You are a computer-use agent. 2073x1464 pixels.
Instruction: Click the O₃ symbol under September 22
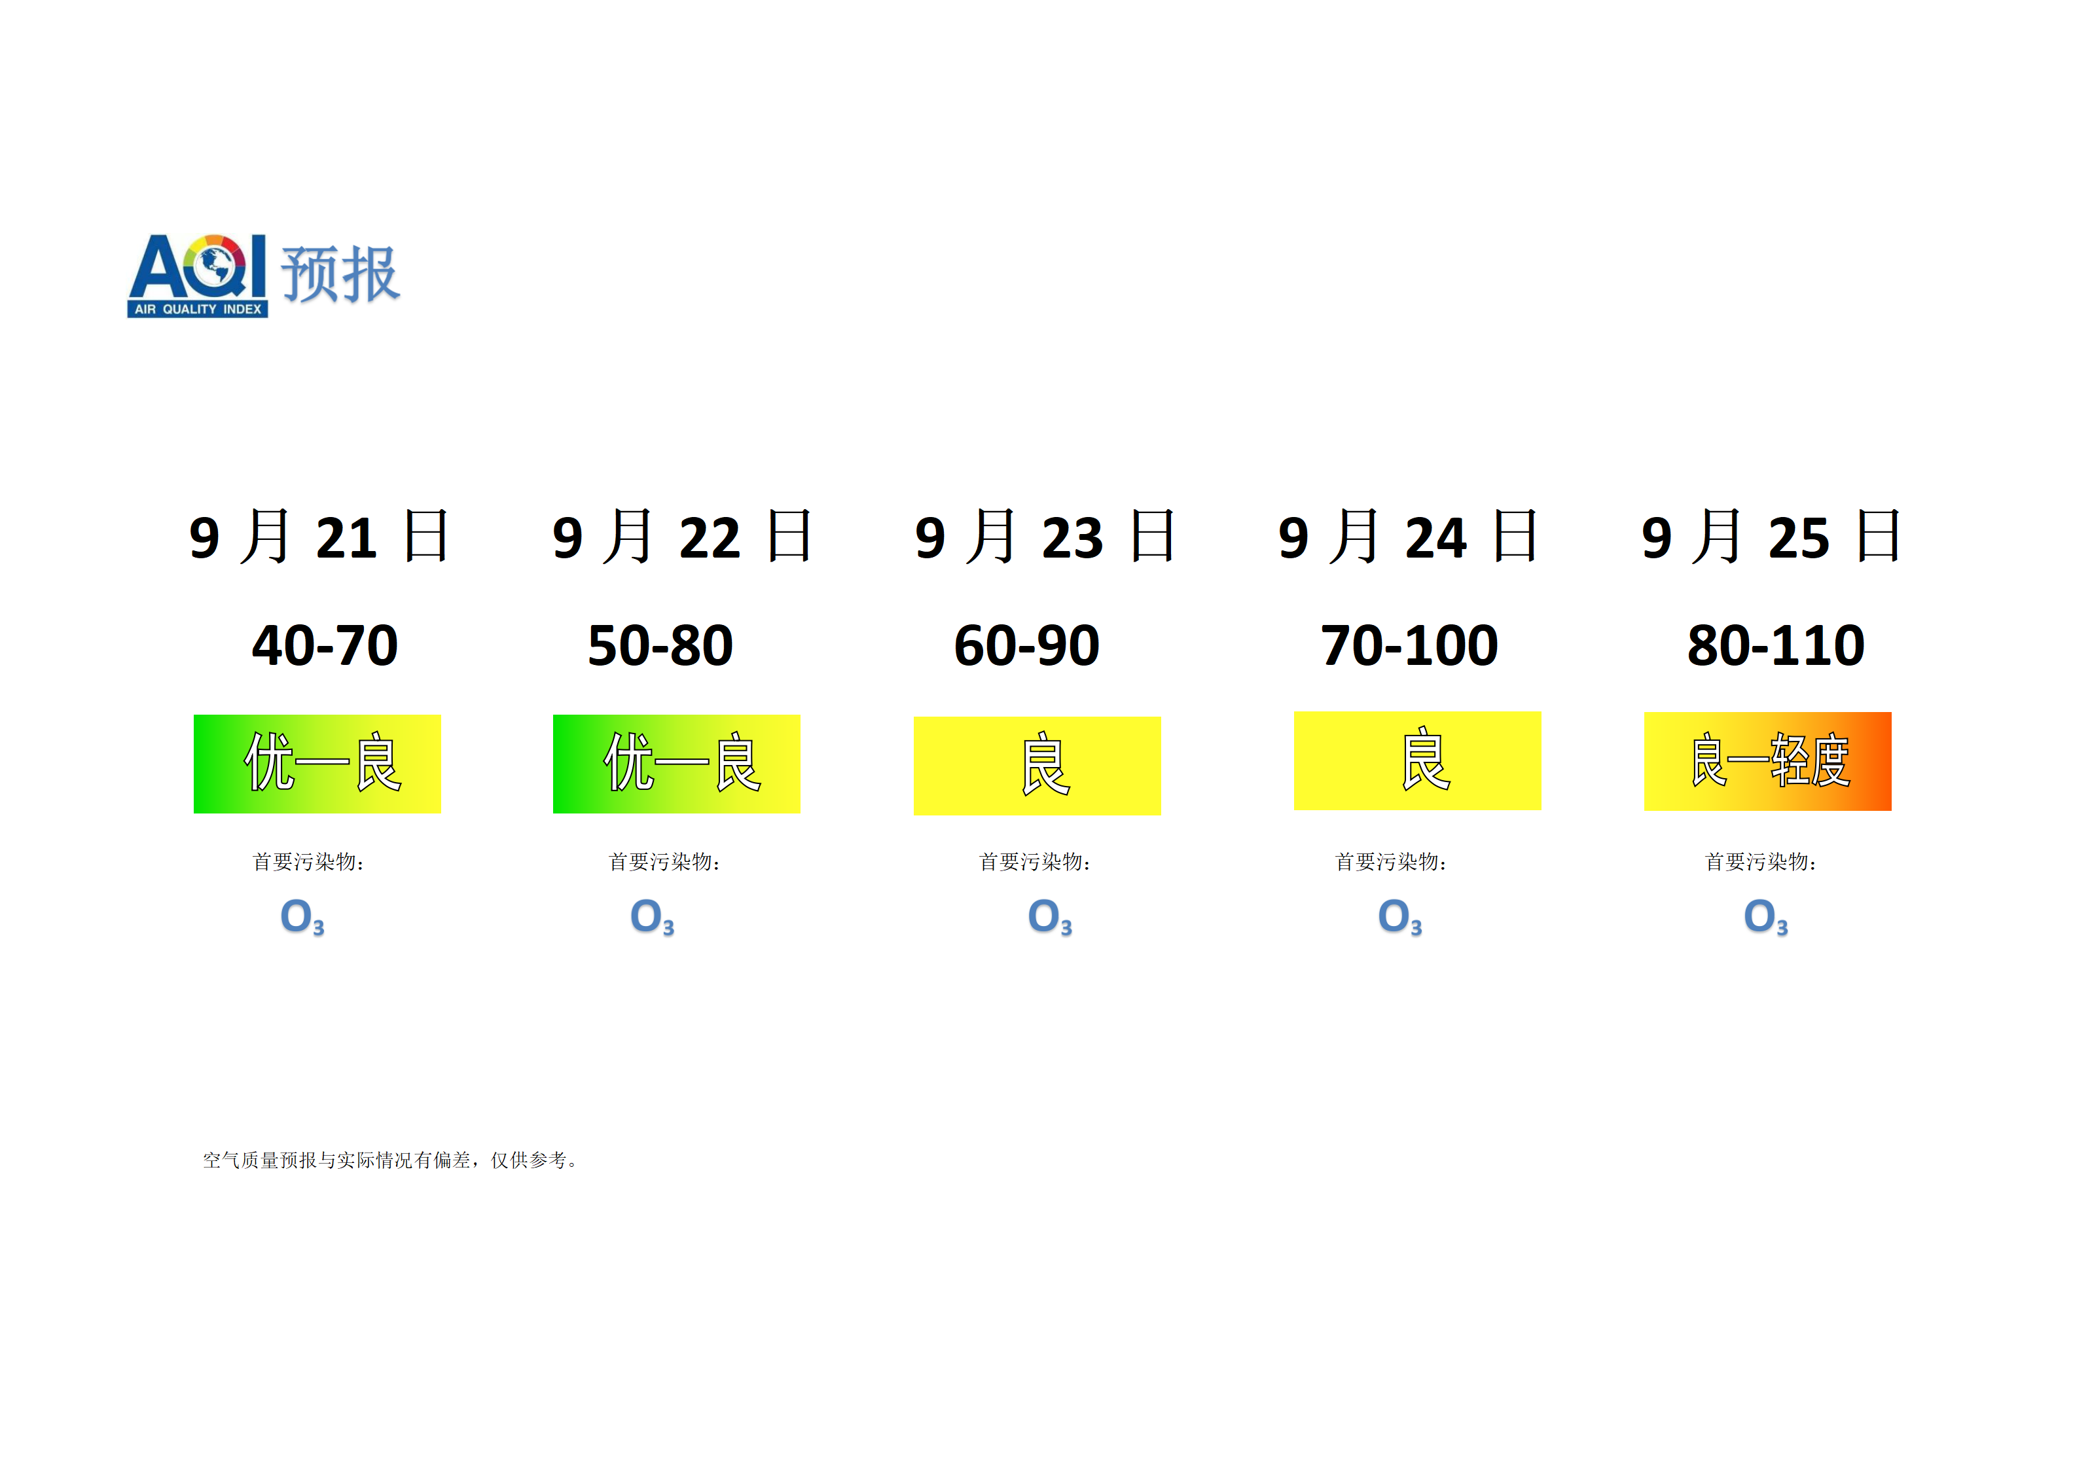[652, 916]
